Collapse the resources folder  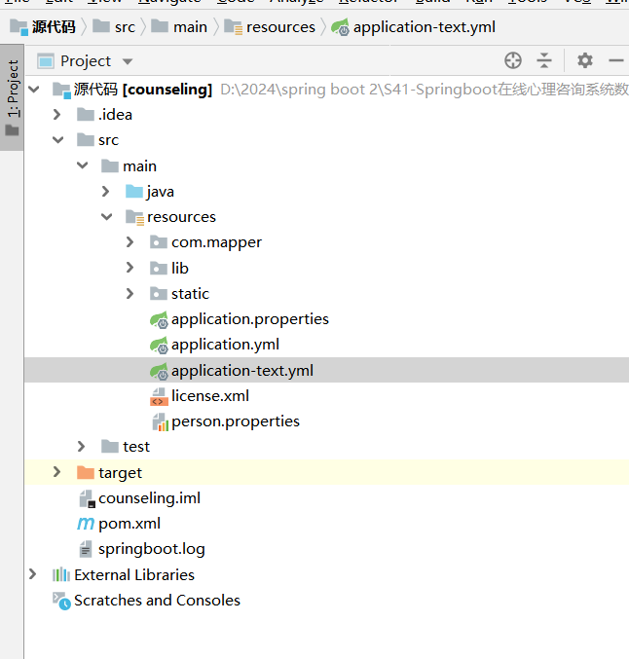(106, 217)
